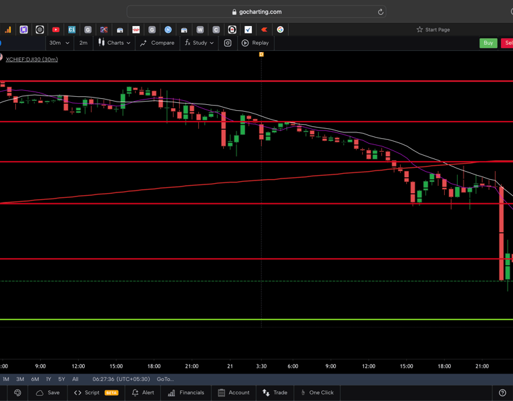The image size is (513, 401).
Task: Reload the page with refresh icon
Action: 380,12
